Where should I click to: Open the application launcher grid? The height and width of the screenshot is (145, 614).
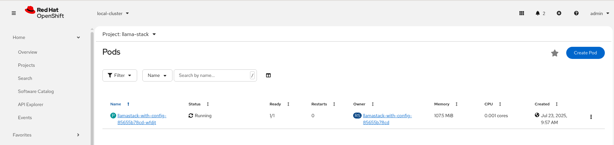point(522,13)
